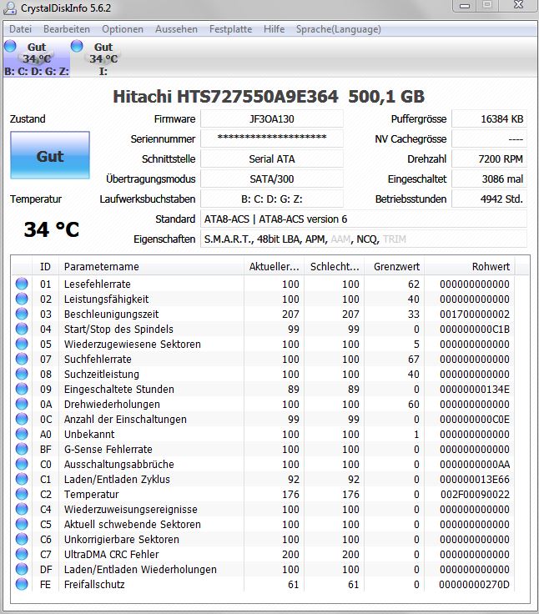Click status orb of Unkorrigierbare Sektoren row
This screenshot has width=539, height=614.
coord(22,539)
